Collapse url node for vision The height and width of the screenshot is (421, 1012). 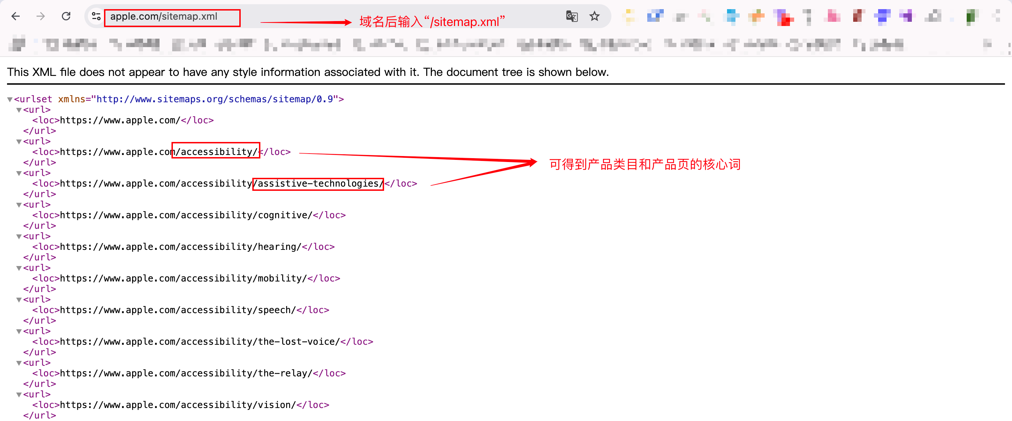point(19,394)
